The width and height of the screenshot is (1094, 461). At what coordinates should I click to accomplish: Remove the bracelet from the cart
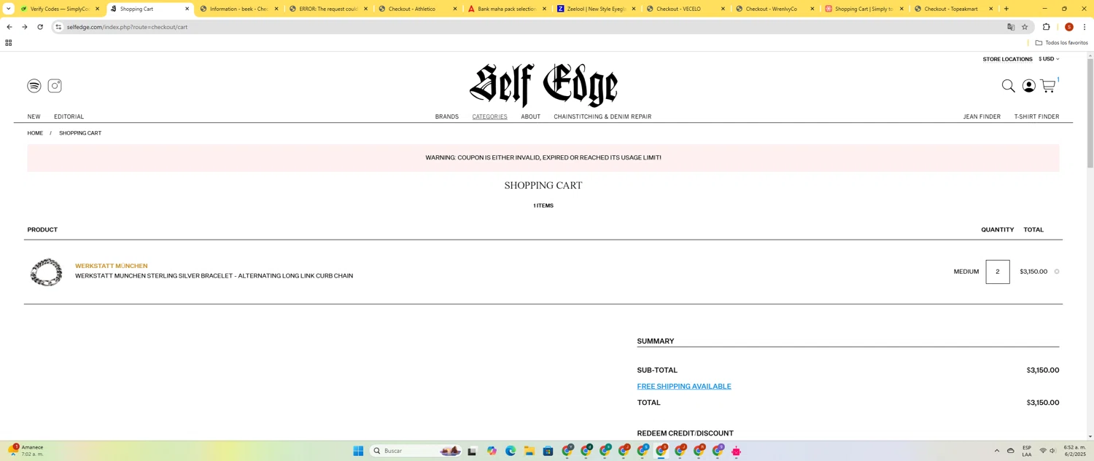click(1057, 272)
